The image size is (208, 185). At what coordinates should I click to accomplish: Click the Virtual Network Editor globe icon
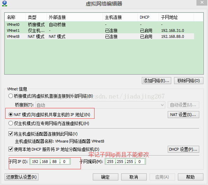5,4
